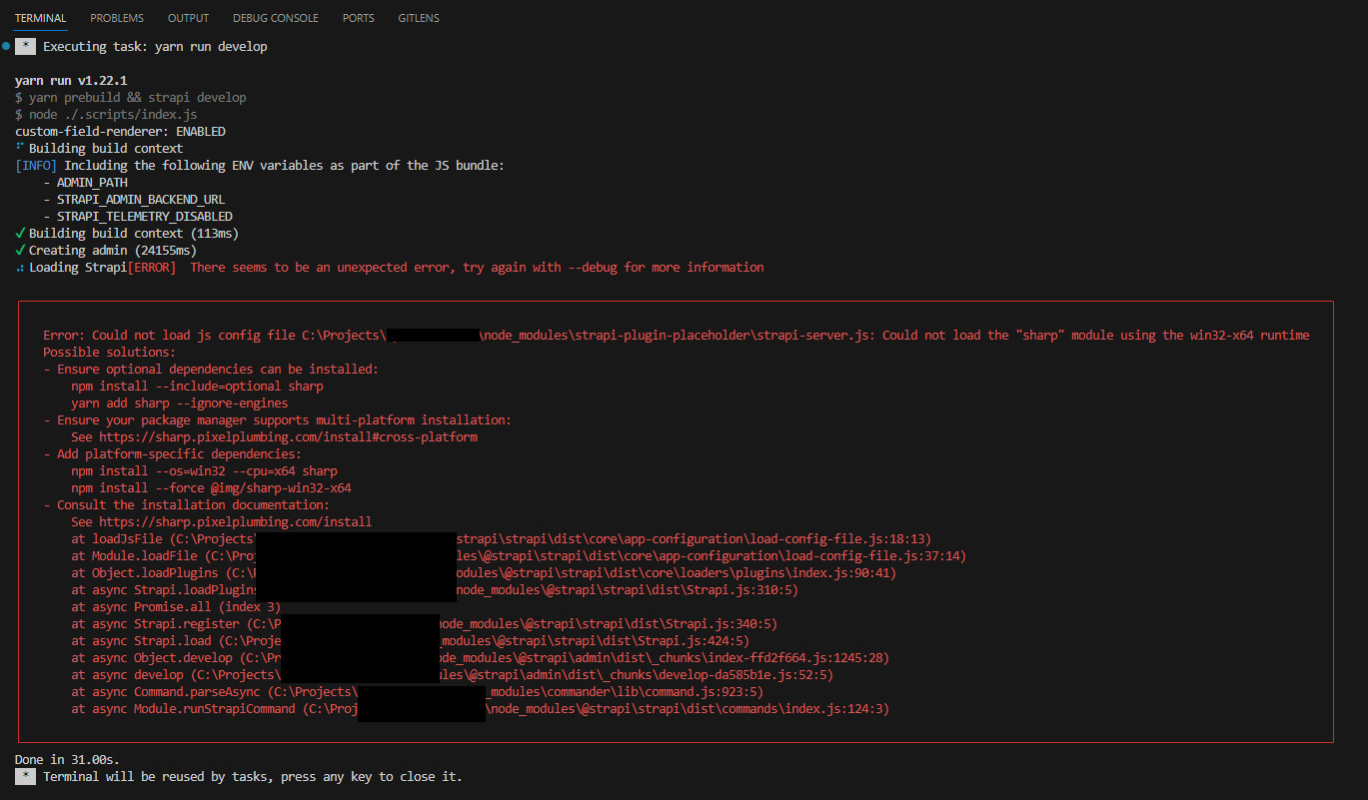
Task: Click 'Possible solutions:' text
Action: 110,352
